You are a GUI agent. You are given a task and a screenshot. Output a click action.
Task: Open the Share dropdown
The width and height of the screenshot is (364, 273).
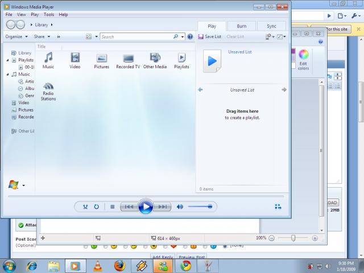[x=42, y=36]
